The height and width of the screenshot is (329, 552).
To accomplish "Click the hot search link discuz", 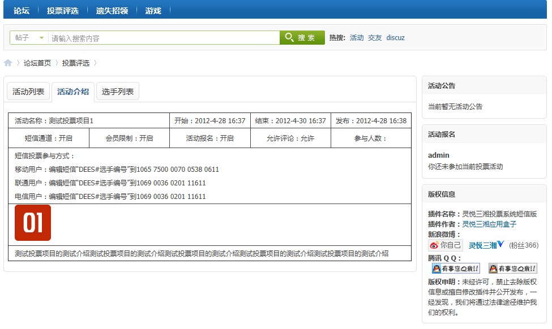I will [395, 38].
